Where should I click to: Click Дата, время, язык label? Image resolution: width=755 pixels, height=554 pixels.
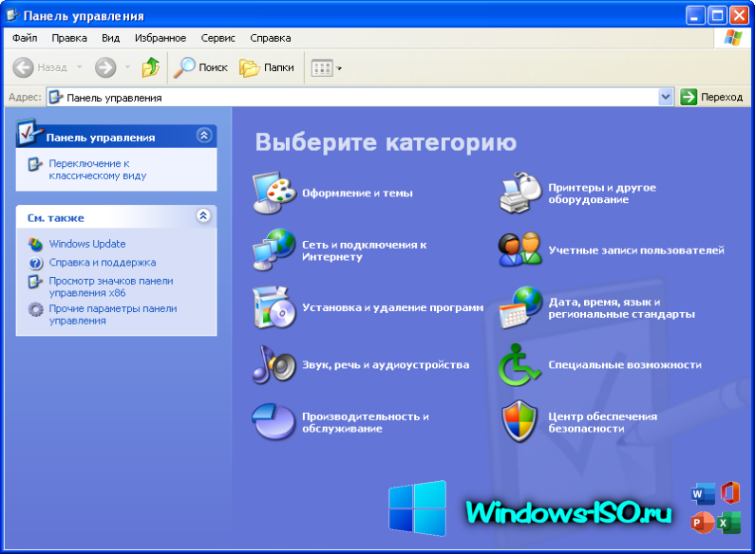(x=622, y=307)
